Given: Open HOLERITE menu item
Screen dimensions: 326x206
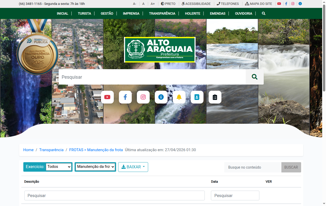Looking at the screenshot, I should click(x=192, y=13).
